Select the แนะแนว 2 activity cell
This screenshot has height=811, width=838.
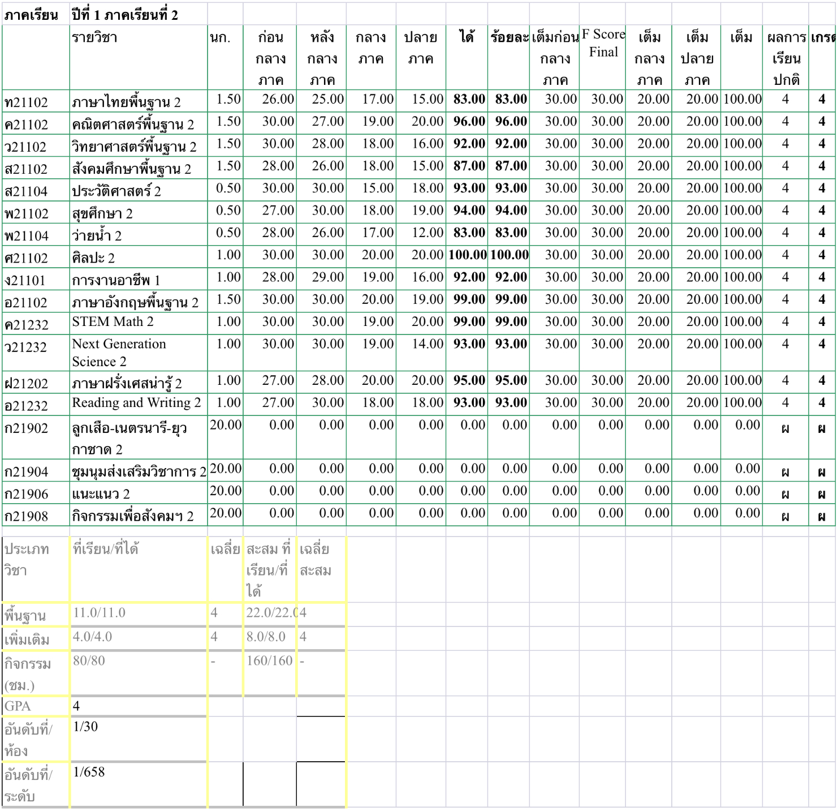139,492
